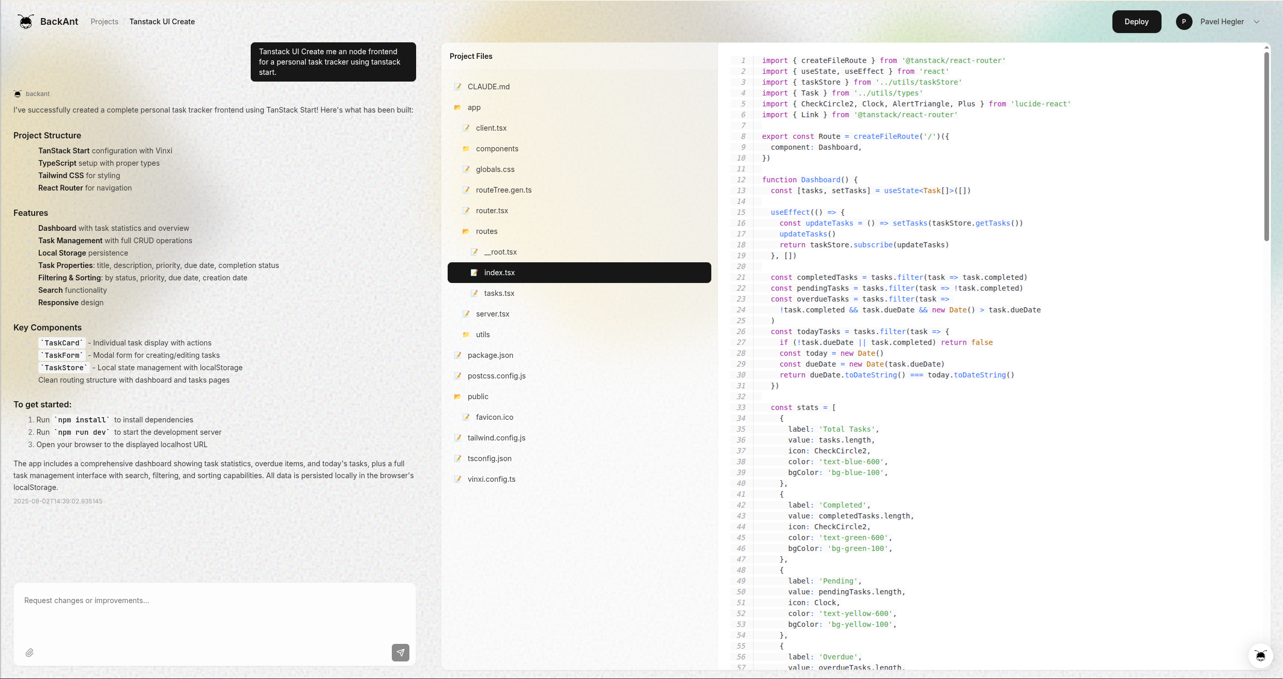Image resolution: width=1283 pixels, height=679 pixels.
Task: Click the 'Key Components' heading
Action: tap(48, 327)
